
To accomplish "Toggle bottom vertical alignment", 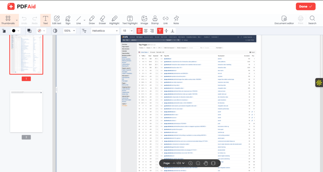I will 173,31.
